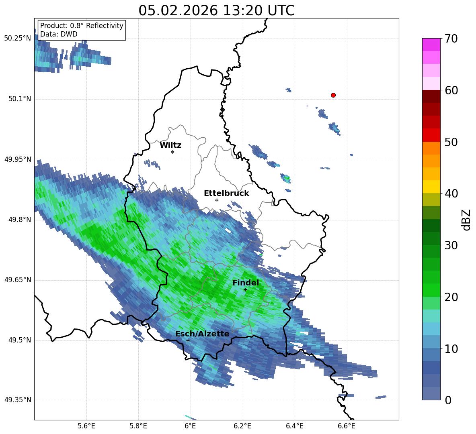Click the 50 colorbar tick value

(451, 142)
